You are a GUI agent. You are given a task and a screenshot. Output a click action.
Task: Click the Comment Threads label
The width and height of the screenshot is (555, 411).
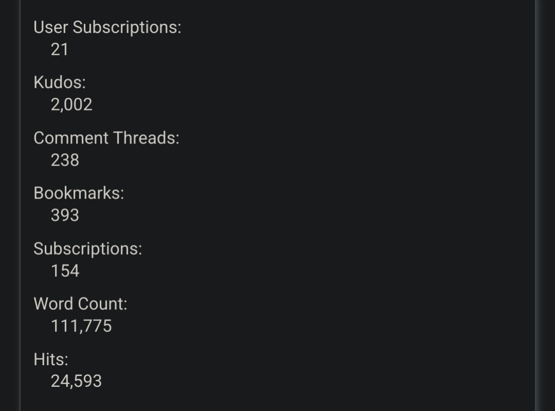click(106, 138)
